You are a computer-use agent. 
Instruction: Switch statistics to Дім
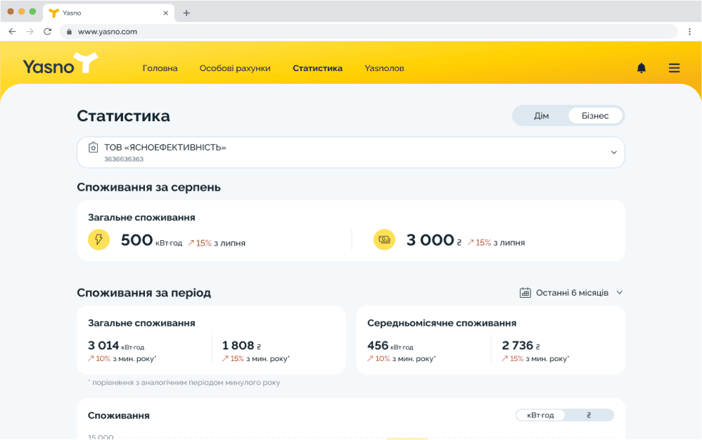point(541,115)
